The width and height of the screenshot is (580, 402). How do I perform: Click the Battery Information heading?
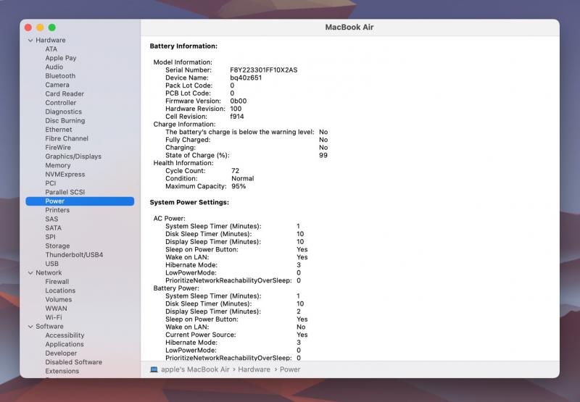(x=183, y=46)
